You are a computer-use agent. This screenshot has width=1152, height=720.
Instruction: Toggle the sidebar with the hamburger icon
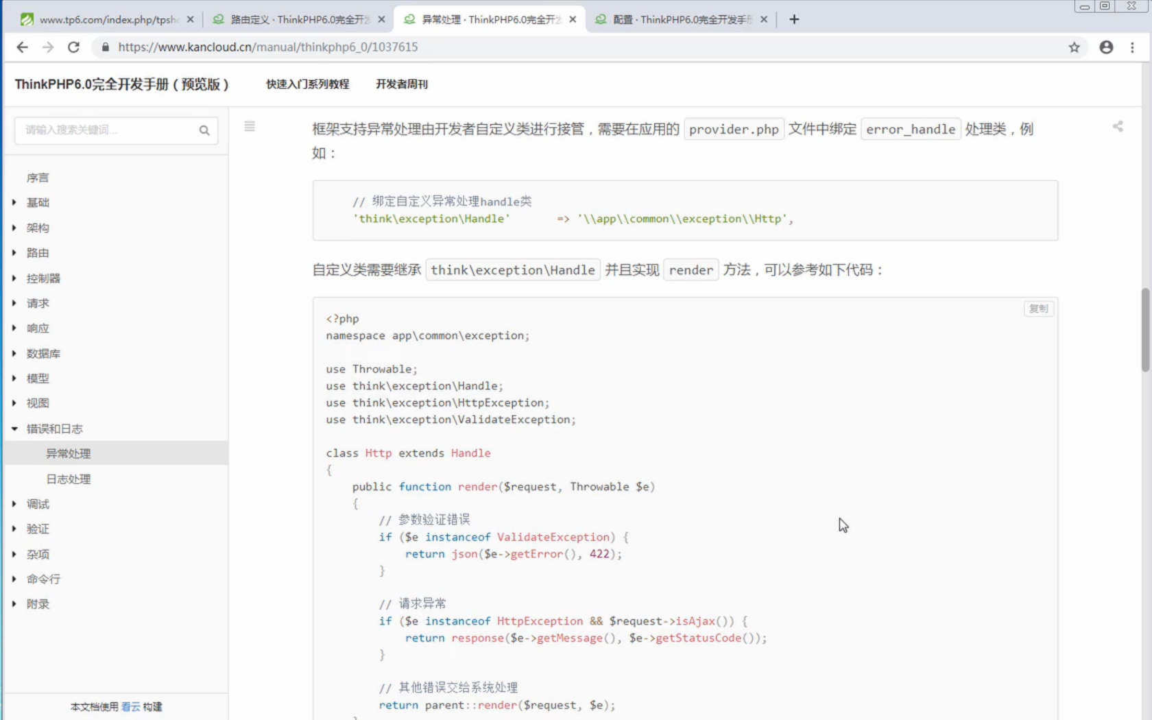[250, 126]
